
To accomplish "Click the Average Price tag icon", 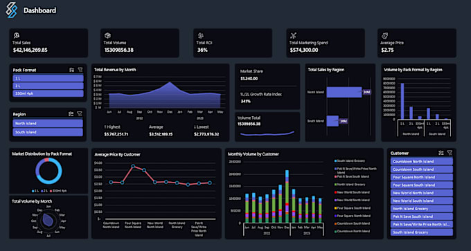I will (384, 36).
